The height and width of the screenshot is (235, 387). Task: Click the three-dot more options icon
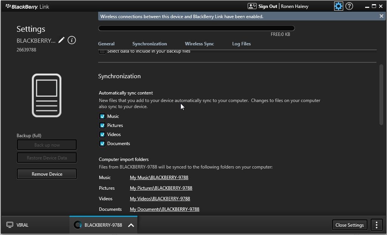point(376,225)
